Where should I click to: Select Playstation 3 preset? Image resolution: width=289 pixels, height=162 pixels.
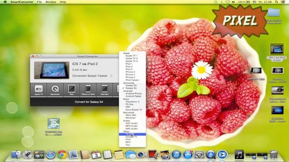pyautogui.click(x=132, y=102)
